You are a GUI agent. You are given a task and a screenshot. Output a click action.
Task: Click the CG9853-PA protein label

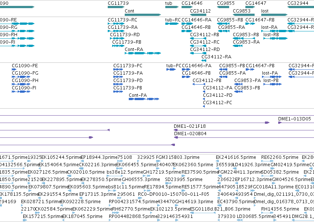click(248, 81)
